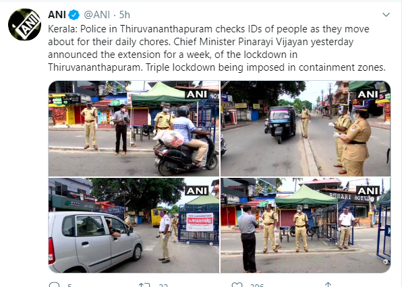This screenshot has height=287, width=402.
Task: Open the photo with the black autorickshaw
Action: [x=306, y=129]
